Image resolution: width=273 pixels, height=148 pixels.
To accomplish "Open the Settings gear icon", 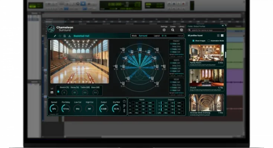I will (x=164, y=30).
